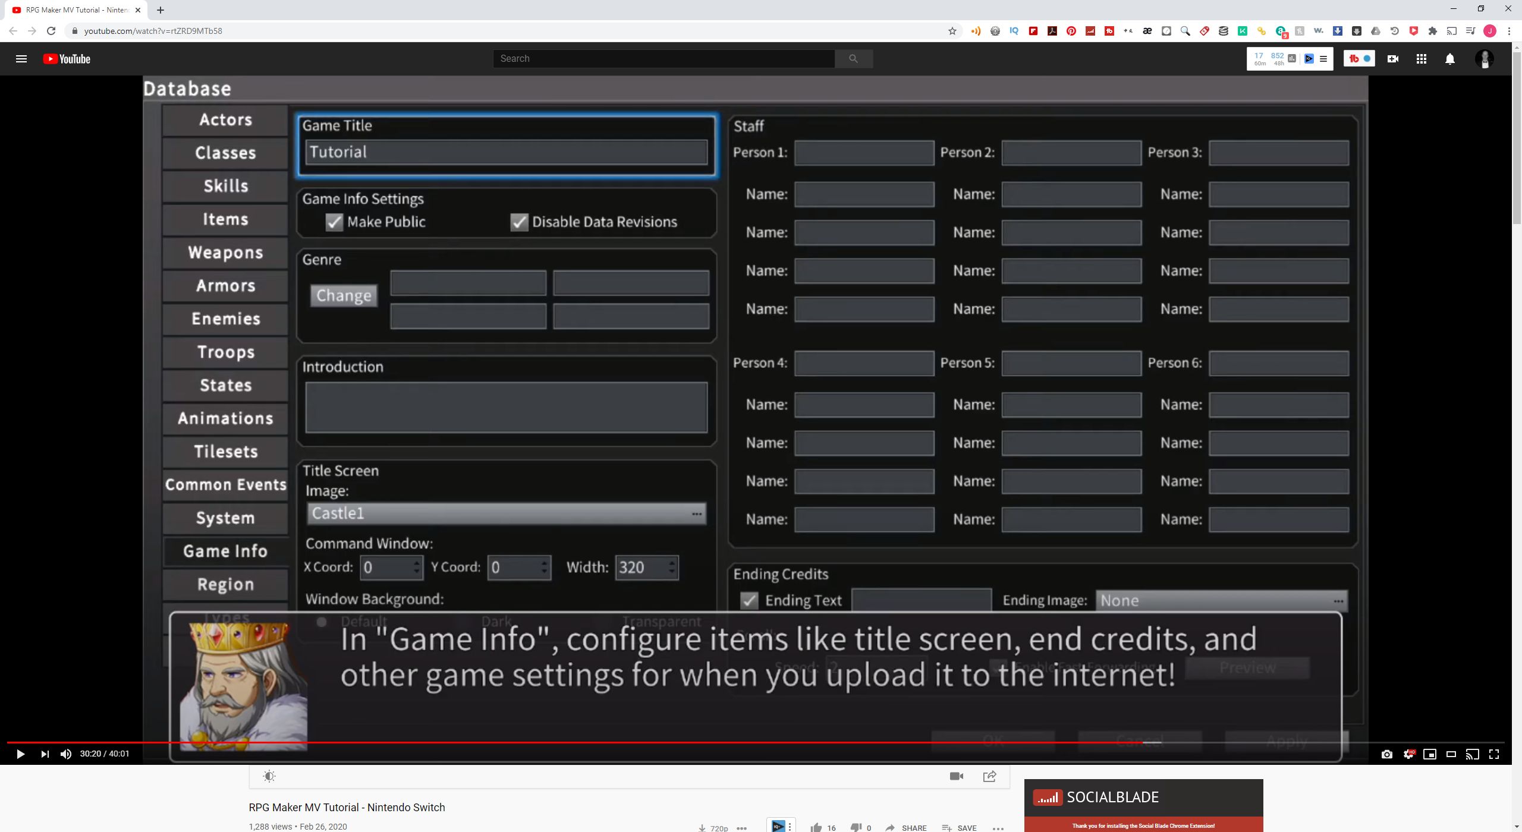The height and width of the screenshot is (832, 1522).
Task: Cast the video from the player
Action: 1473,754
